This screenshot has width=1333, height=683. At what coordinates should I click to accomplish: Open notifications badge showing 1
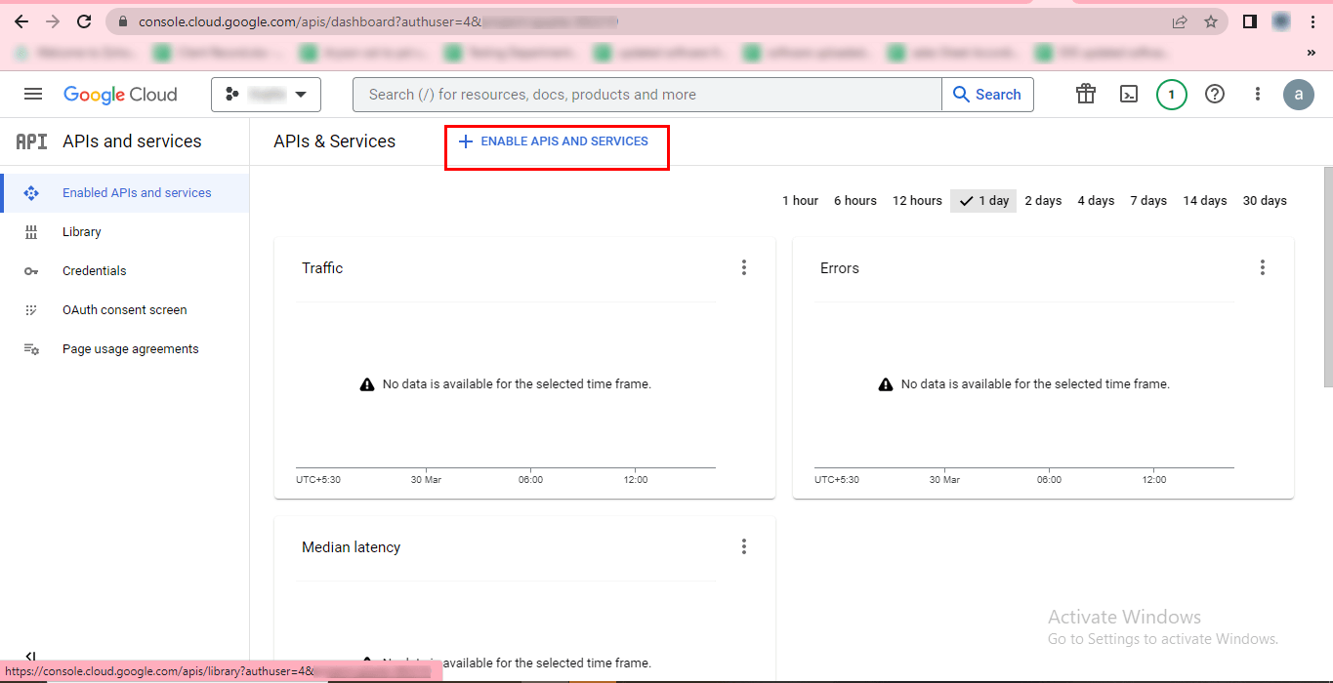1171,95
